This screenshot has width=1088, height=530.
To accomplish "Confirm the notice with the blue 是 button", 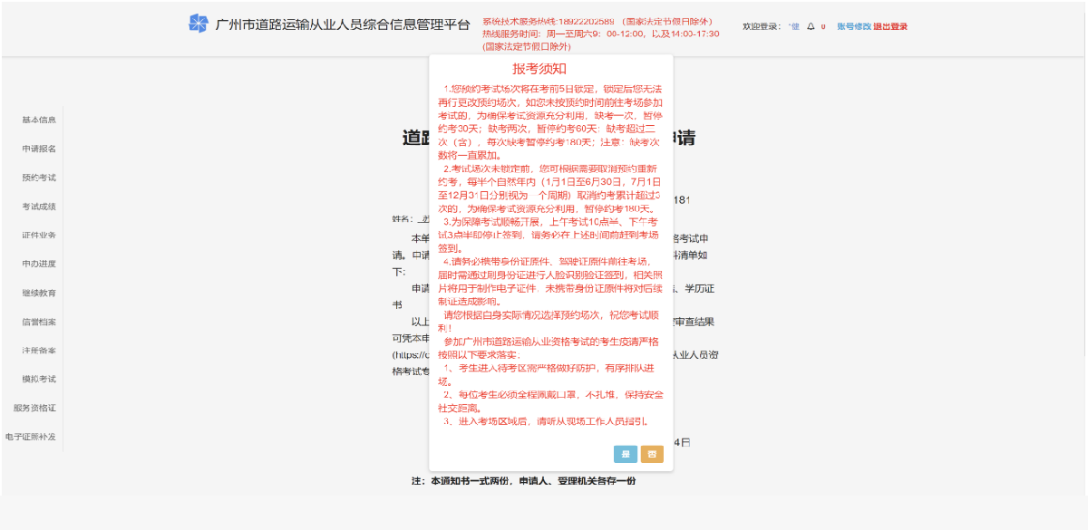I will coord(625,455).
